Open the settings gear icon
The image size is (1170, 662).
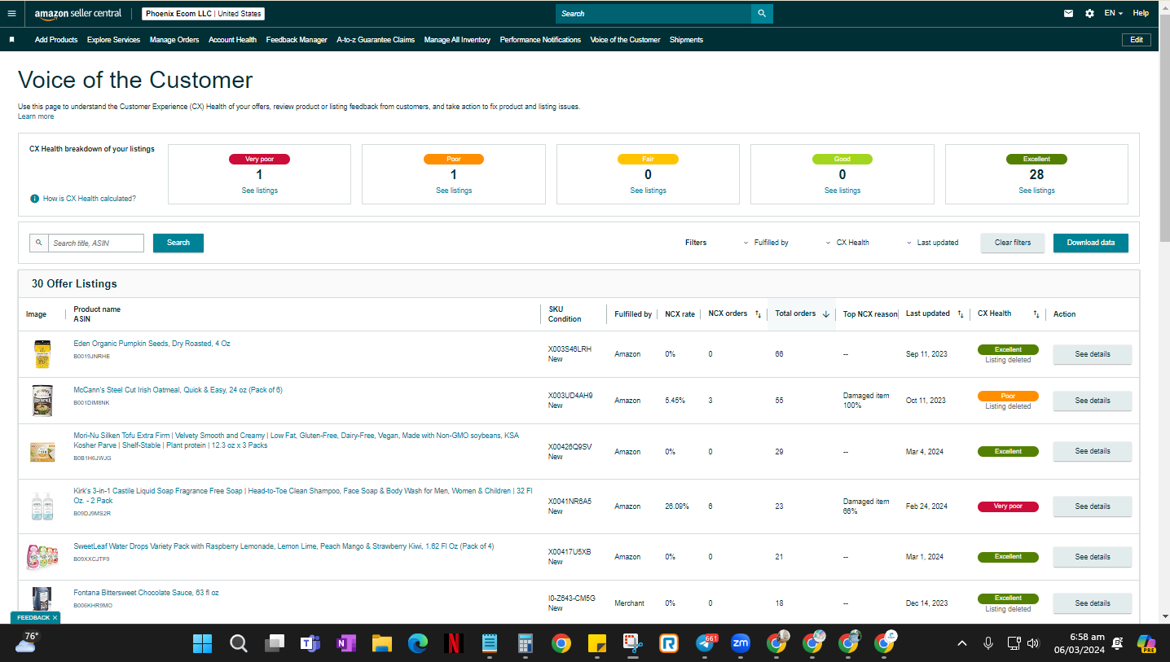[1090, 14]
